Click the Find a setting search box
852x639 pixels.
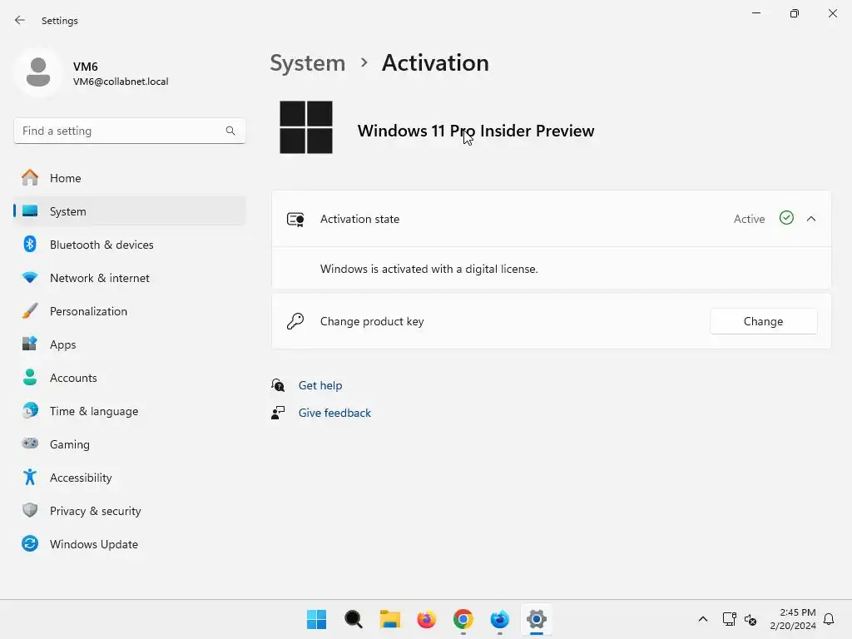point(129,131)
